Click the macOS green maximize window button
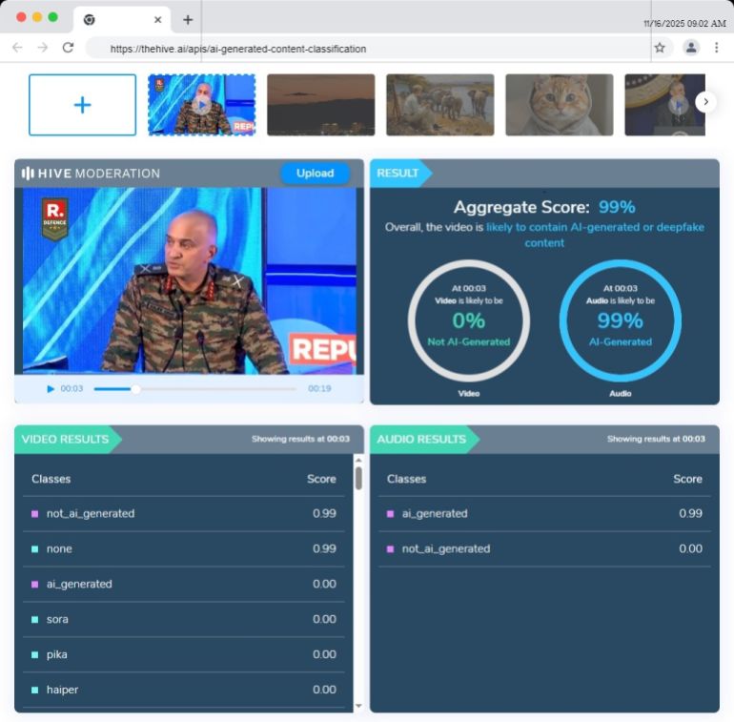Viewport: 734px width, 722px height. (52, 17)
